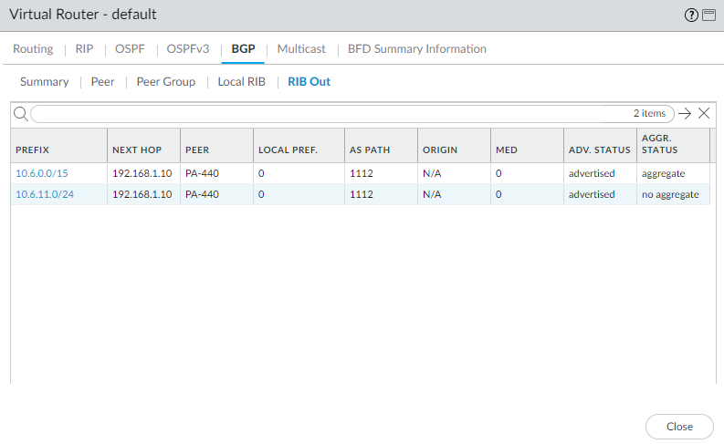The image size is (724, 444).
Task: Open the OSPFv3 tab
Action: (x=185, y=49)
